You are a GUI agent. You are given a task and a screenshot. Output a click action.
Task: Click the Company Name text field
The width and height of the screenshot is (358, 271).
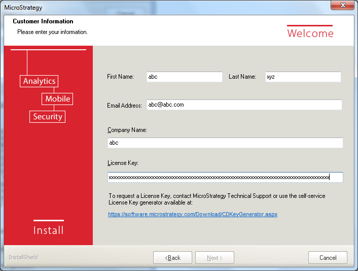click(225, 143)
